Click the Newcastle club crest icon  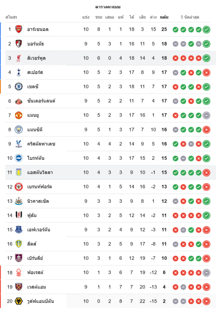pos(19,201)
